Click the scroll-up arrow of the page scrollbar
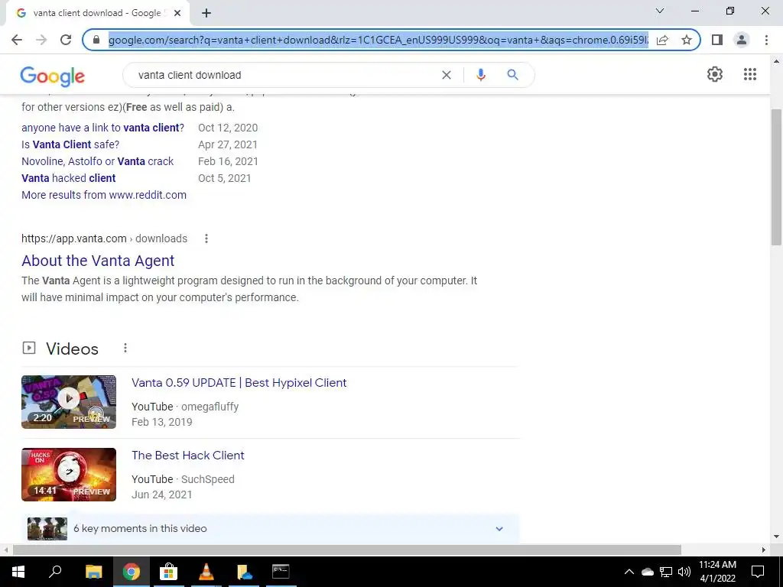 tap(776, 62)
